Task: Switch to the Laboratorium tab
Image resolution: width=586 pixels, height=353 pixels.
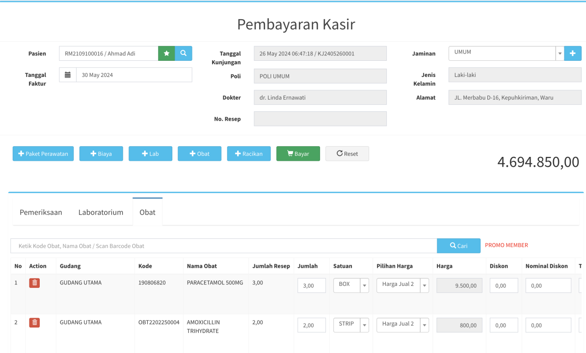Action: [101, 212]
